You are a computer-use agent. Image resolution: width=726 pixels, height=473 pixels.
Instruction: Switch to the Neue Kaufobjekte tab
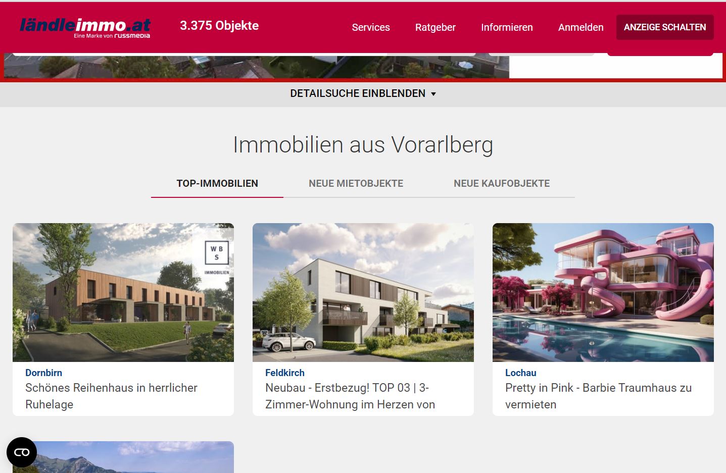coord(501,183)
